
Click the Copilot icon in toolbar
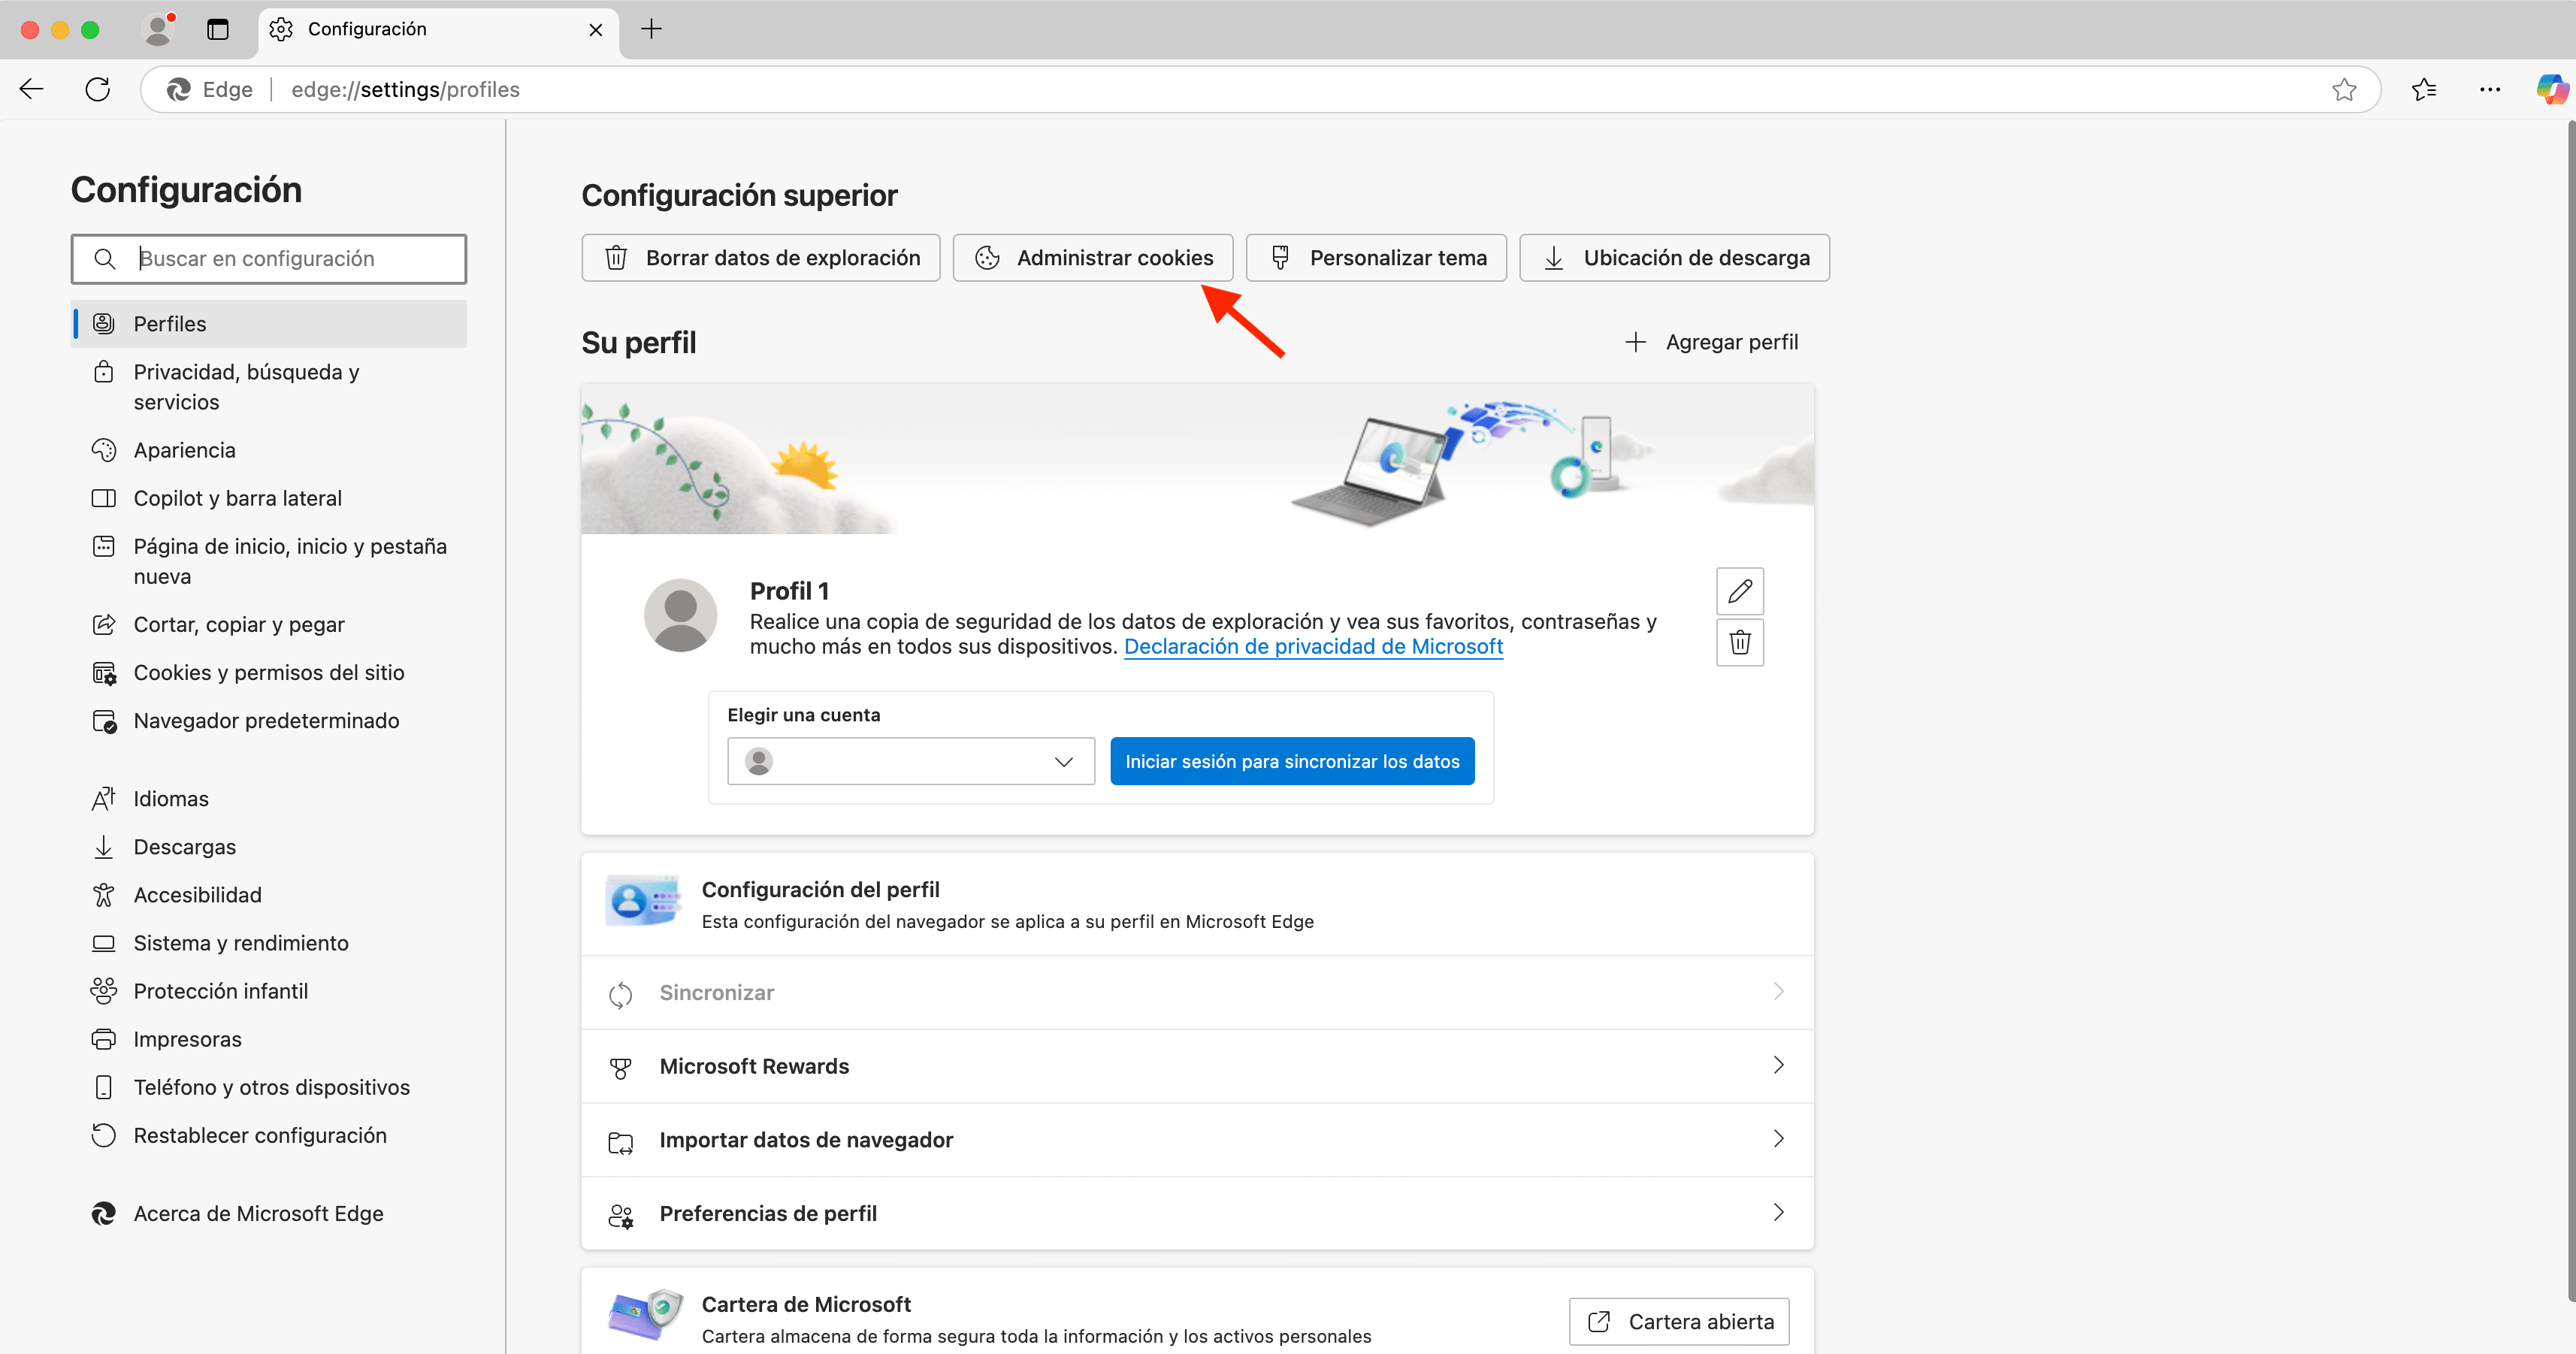tap(2551, 89)
